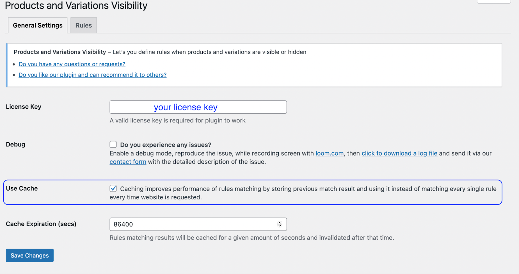This screenshot has width=519, height=274.
Task: Open the loom.com link
Action: point(329,153)
